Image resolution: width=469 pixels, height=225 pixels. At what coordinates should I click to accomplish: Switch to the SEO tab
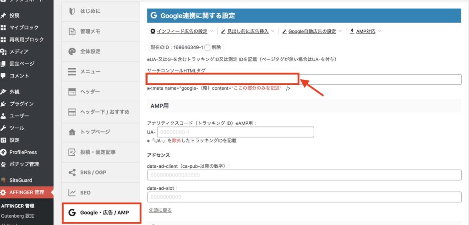101,192
